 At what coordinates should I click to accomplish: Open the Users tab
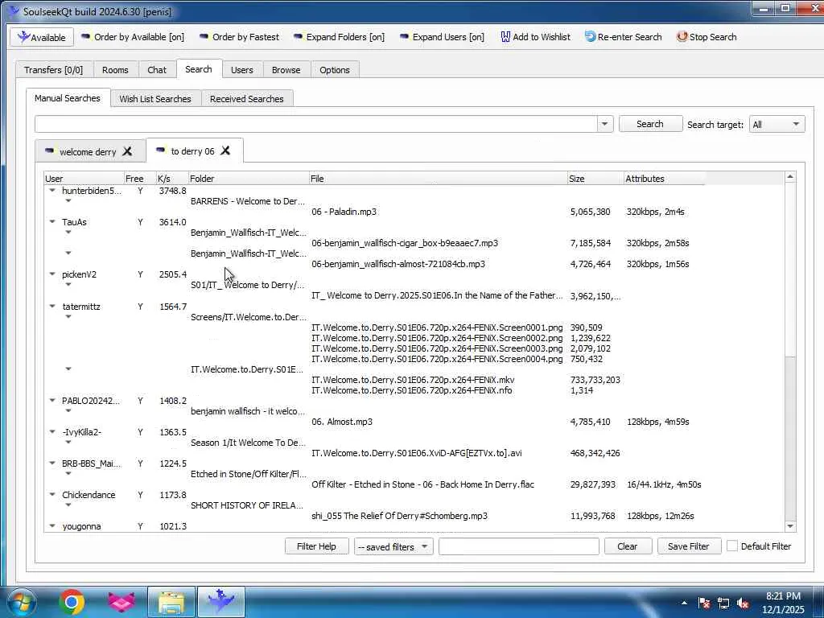[241, 70]
